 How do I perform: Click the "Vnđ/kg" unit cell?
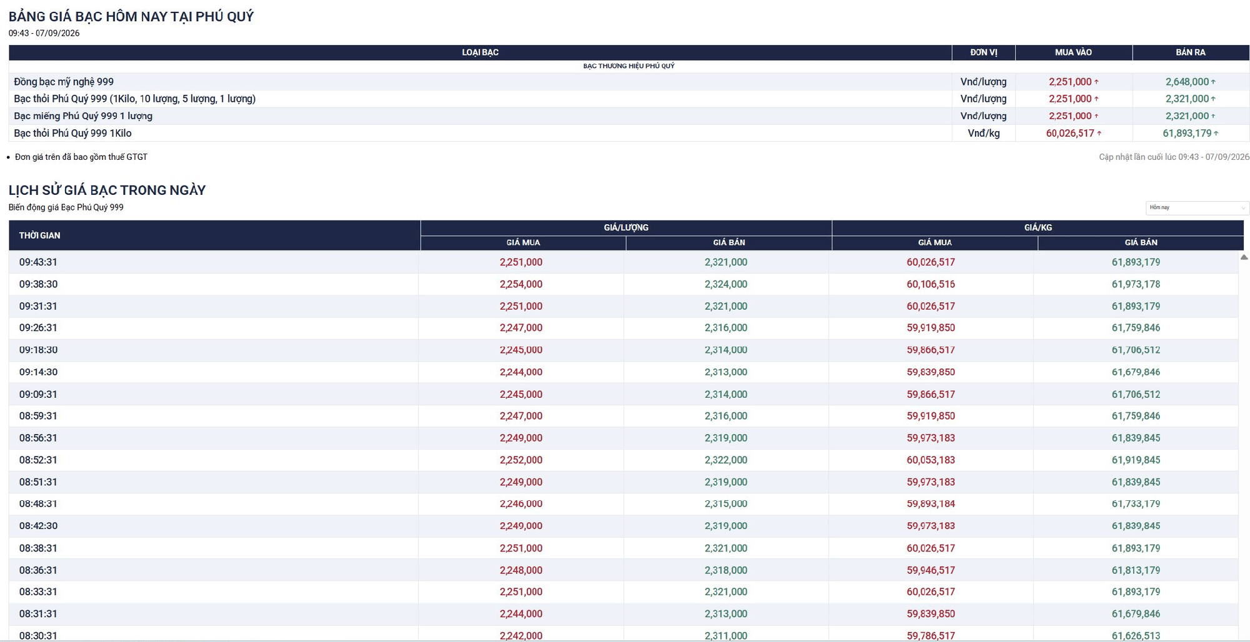pos(984,133)
